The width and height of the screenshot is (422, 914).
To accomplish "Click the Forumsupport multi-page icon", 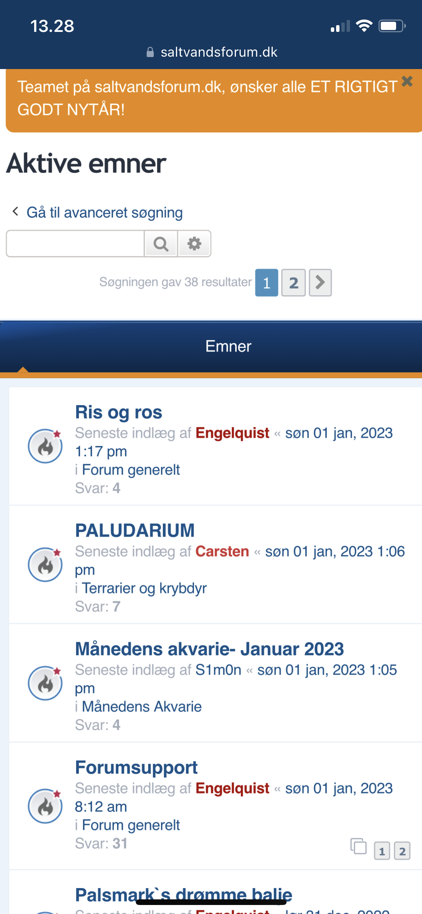I will coord(358,846).
